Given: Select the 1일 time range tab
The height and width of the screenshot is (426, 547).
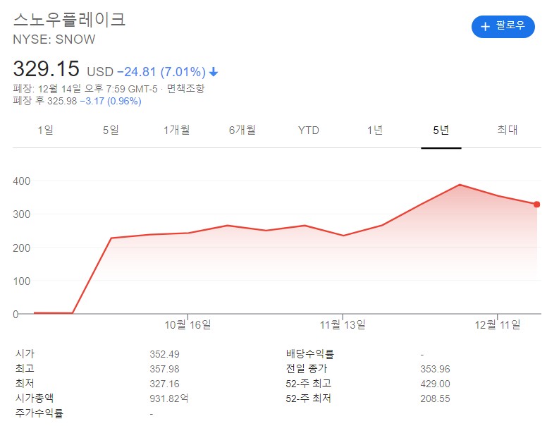Looking at the screenshot, I should point(46,130).
